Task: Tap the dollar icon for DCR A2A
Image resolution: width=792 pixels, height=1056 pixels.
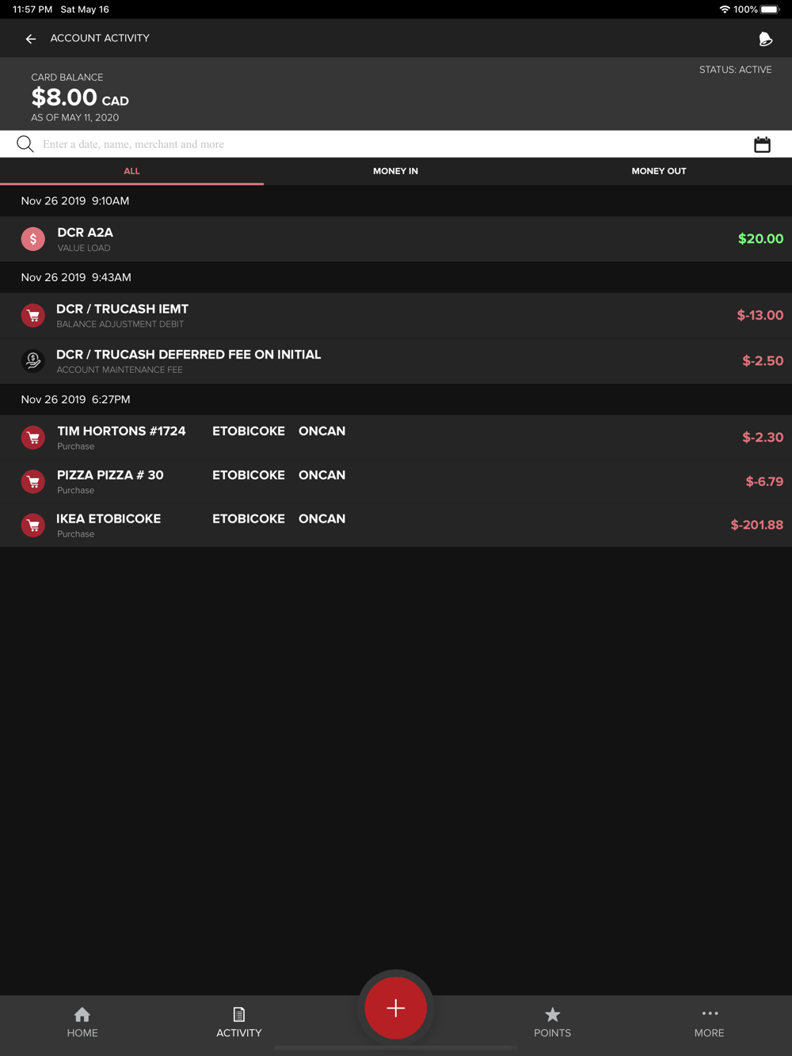Action: (33, 239)
